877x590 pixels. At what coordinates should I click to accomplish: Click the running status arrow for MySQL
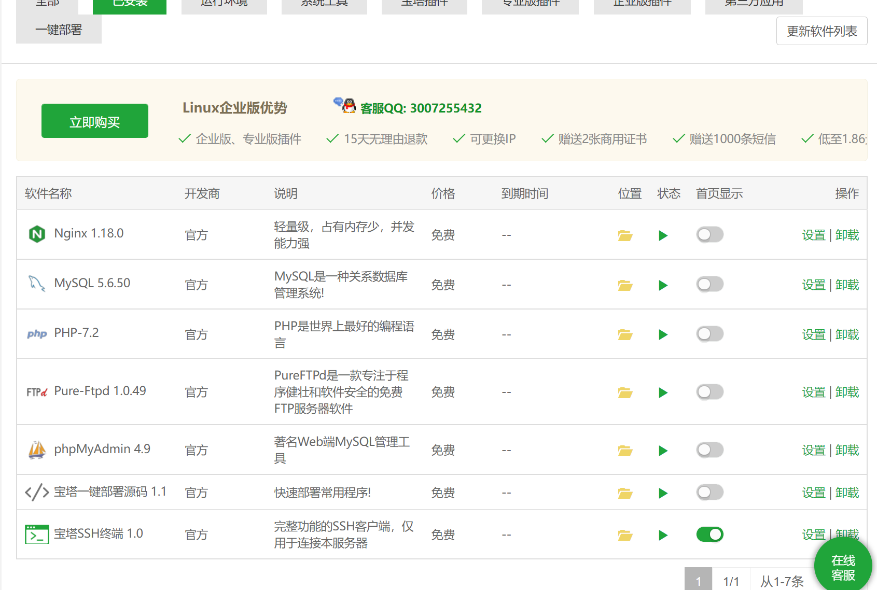tap(663, 286)
